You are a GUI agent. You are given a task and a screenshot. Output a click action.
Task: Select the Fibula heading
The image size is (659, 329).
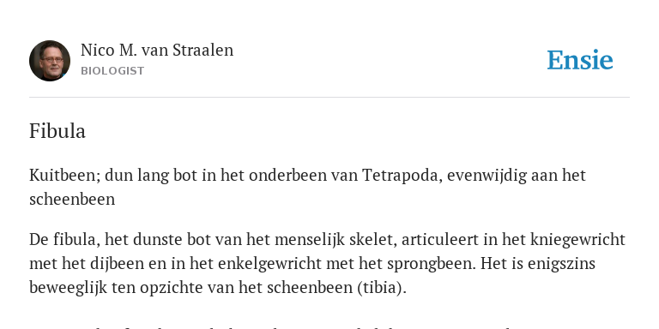pyautogui.click(x=57, y=131)
